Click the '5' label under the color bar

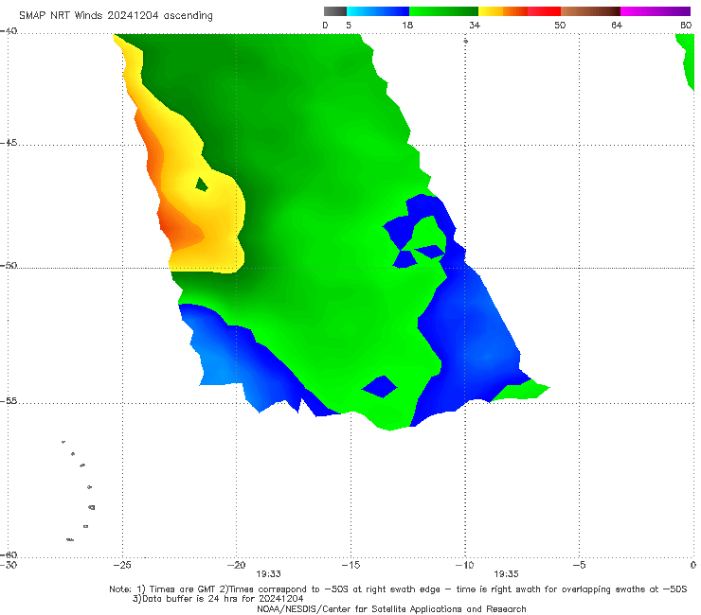coord(349,25)
